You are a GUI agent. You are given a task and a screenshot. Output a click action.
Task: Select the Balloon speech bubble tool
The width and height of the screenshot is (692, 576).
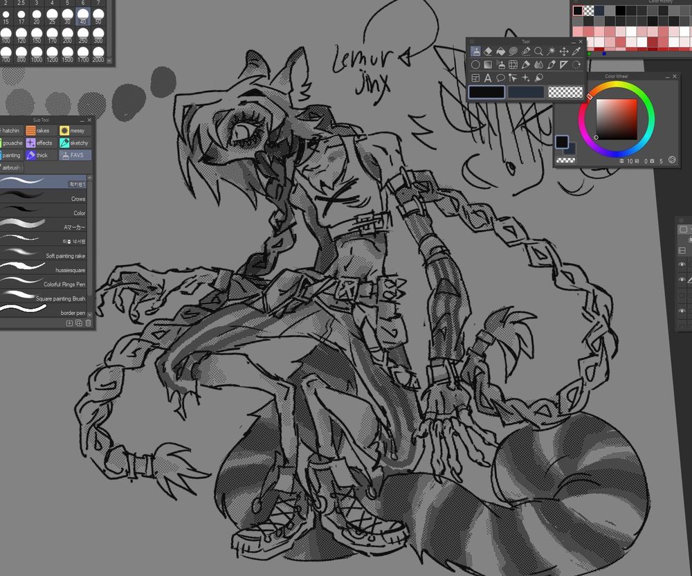tap(500, 78)
